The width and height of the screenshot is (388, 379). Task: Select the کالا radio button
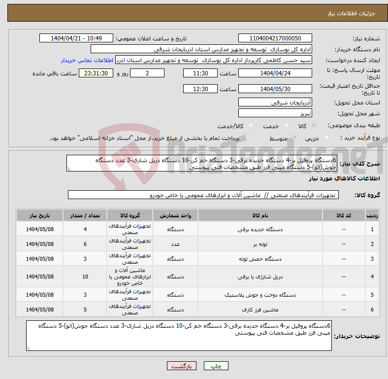coord(314,125)
